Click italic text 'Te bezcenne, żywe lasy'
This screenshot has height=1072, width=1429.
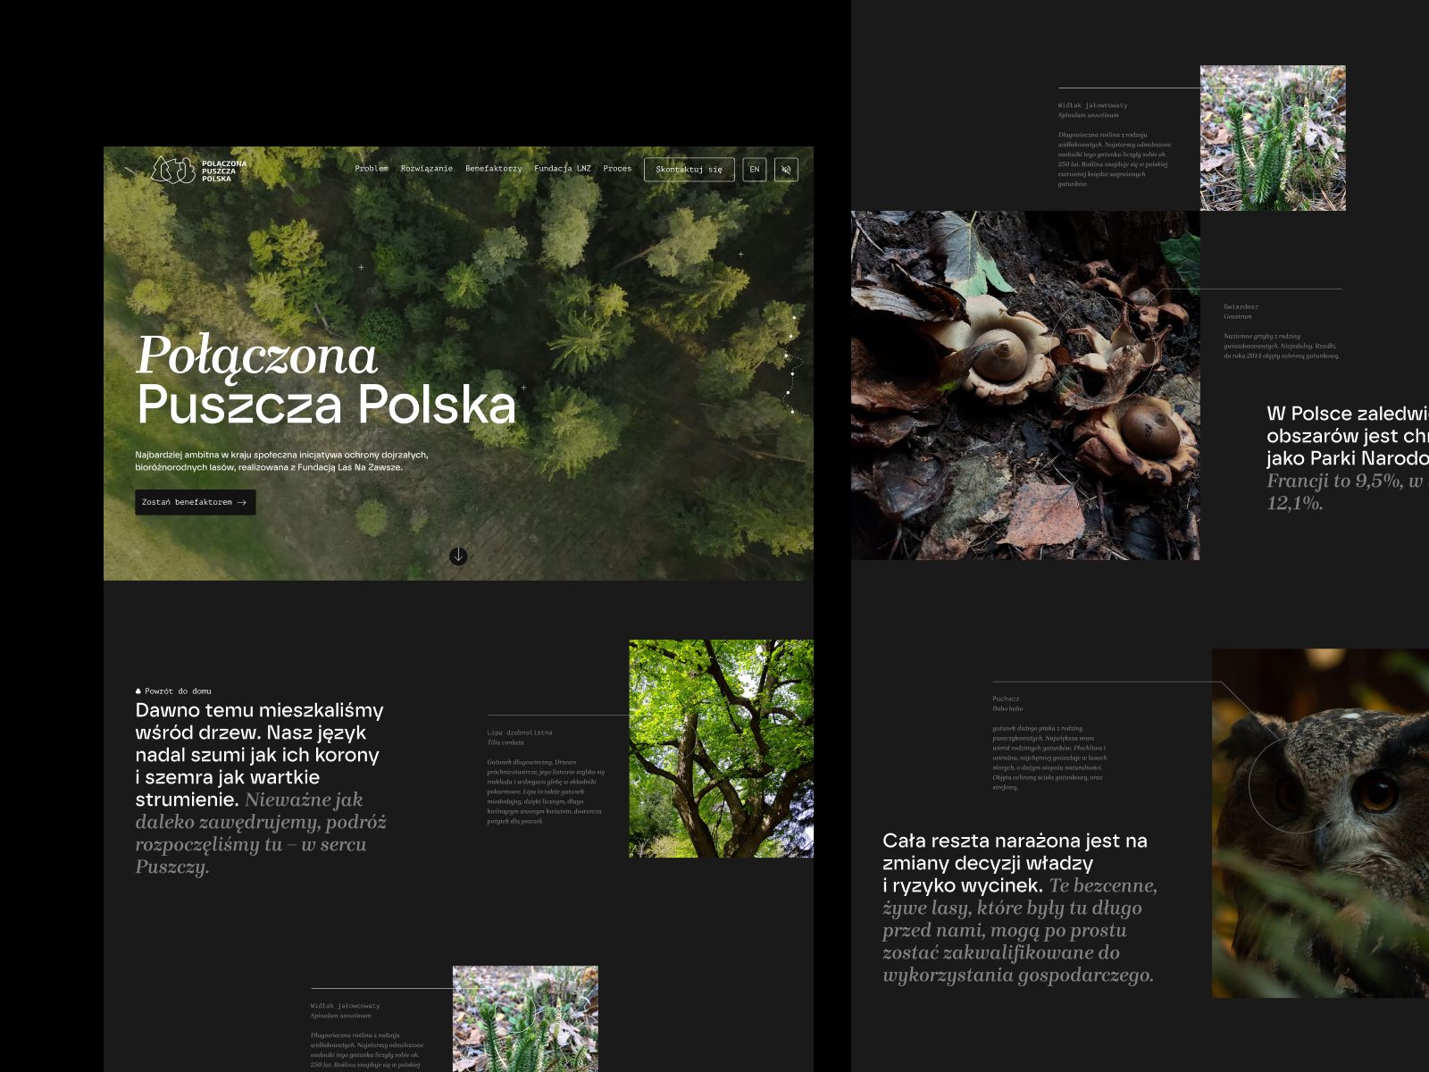click(x=1020, y=930)
